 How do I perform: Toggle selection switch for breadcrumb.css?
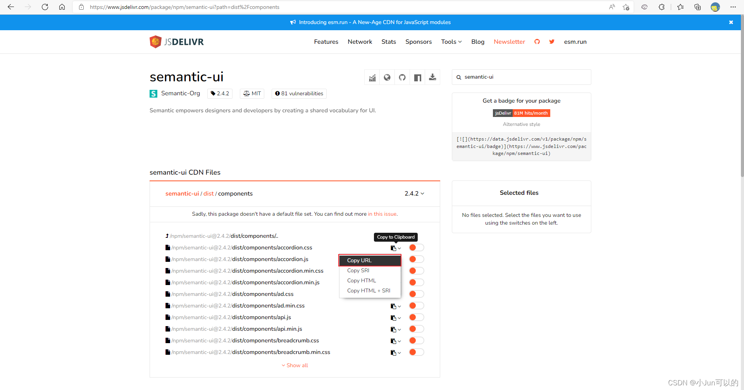point(417,340)
